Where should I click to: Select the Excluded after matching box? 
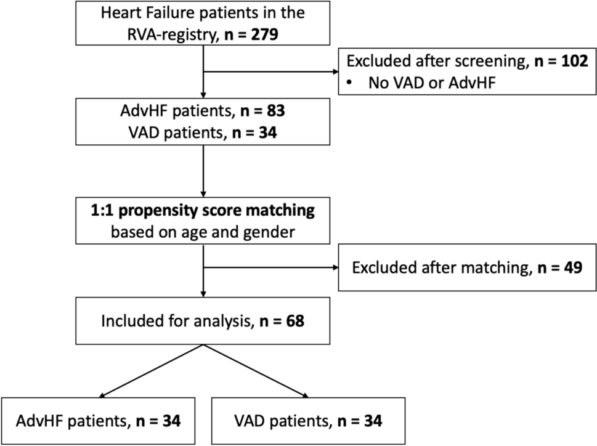[466, 268]
